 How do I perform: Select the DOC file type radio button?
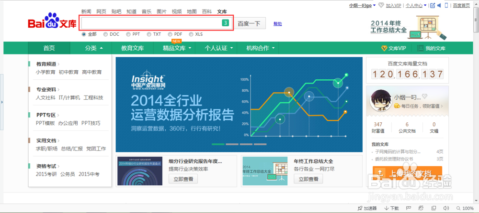[105, 34]
